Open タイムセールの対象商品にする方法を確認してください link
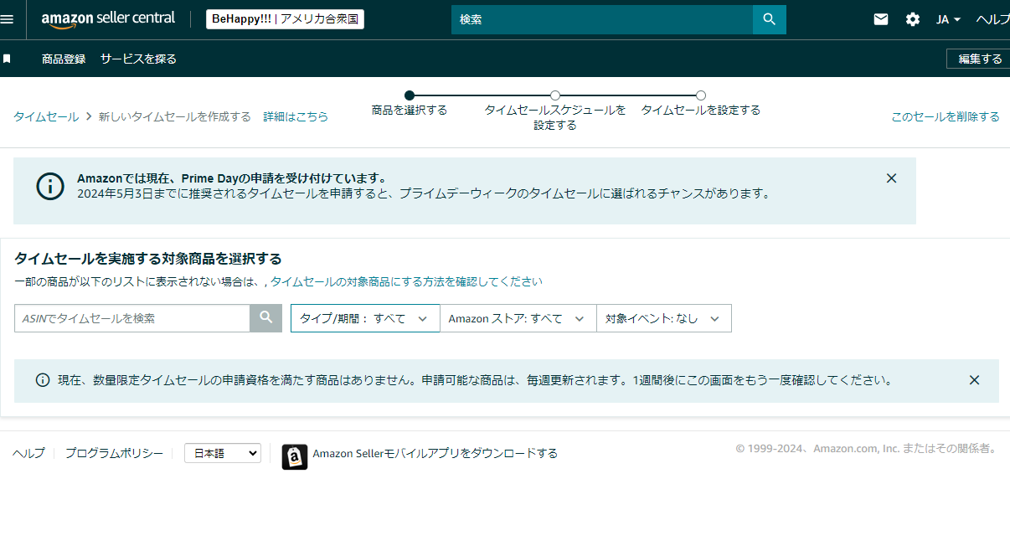Screen dimensions: 1010x551 (x=406, y=281)
